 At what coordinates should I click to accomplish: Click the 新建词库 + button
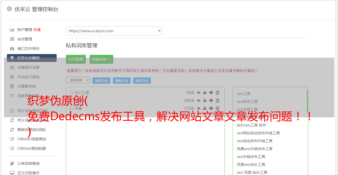(101, 59)
